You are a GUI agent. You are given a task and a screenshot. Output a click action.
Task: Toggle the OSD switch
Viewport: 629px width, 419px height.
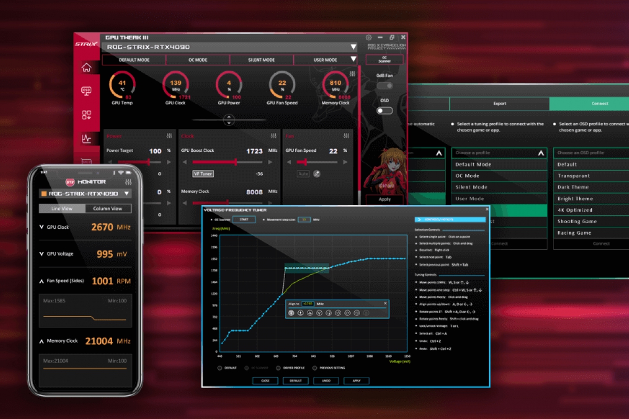pos(385,111)
